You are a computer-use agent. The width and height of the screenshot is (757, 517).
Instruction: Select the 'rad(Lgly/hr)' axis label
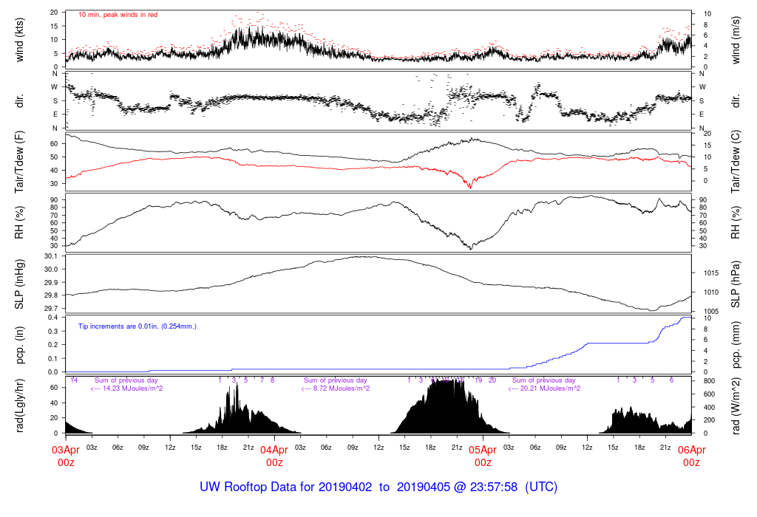(19, 406)
